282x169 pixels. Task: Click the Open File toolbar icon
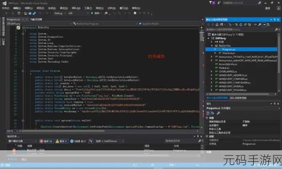click(25, 13)
